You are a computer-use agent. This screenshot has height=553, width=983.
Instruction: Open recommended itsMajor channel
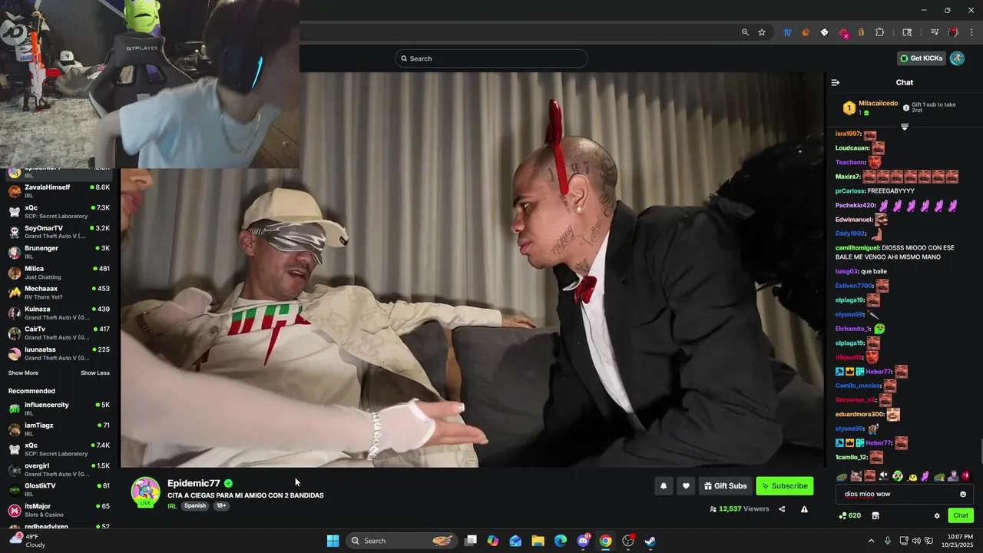point(59,510)
